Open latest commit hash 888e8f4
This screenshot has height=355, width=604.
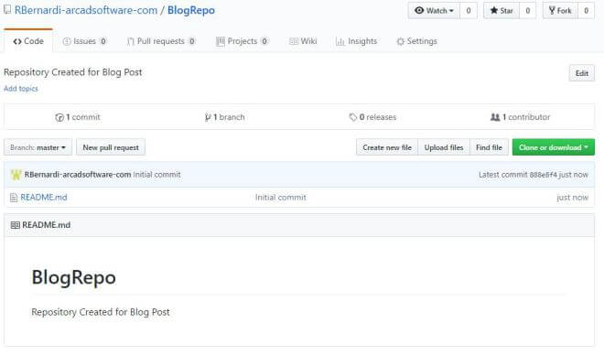click(x=543, y=175)
